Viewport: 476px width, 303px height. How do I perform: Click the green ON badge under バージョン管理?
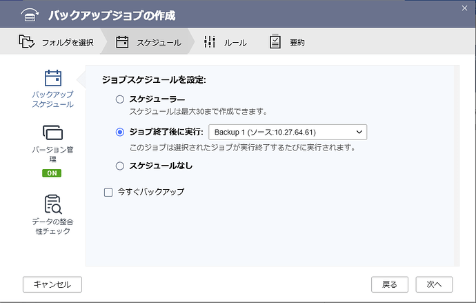click(x=53, y=173)
